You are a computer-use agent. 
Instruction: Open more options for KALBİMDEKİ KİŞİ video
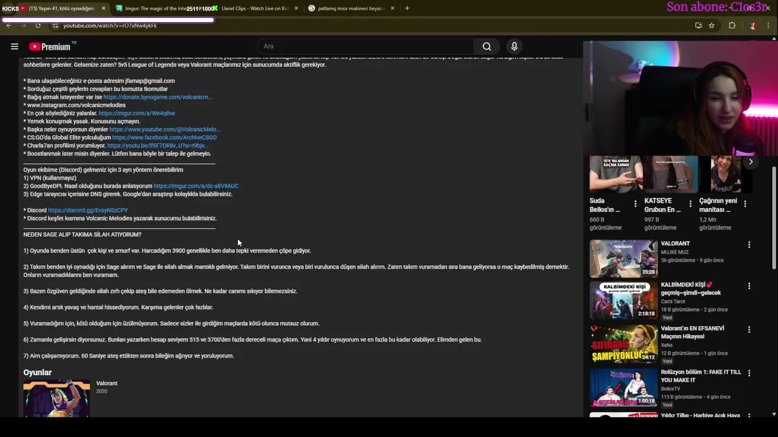tap(749, 286)
